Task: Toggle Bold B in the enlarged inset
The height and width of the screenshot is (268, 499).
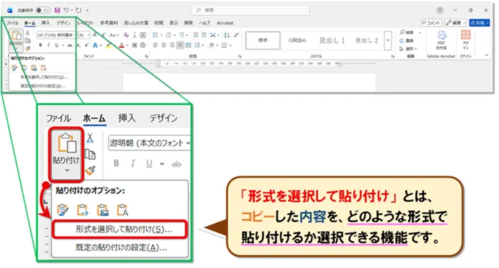Action: tap(116, 164)
